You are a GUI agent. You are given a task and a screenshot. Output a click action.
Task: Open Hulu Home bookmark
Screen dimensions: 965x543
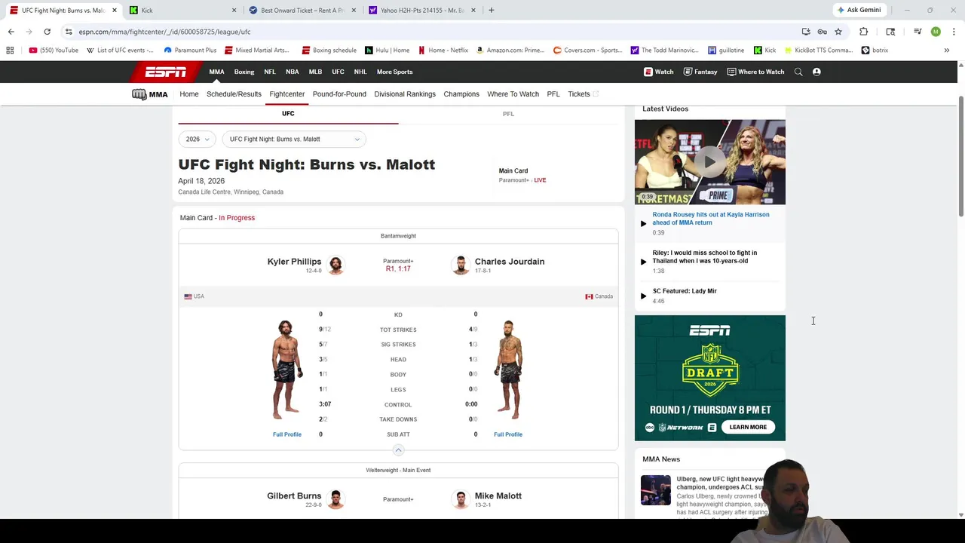tap(387, 51)
